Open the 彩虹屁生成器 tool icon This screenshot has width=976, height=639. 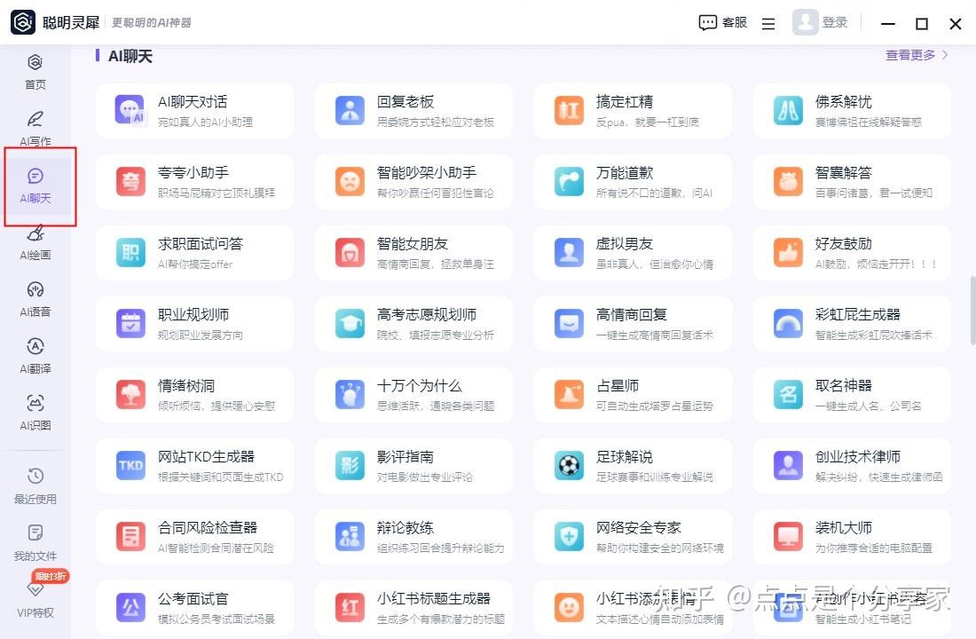click(x=787, y=323)
